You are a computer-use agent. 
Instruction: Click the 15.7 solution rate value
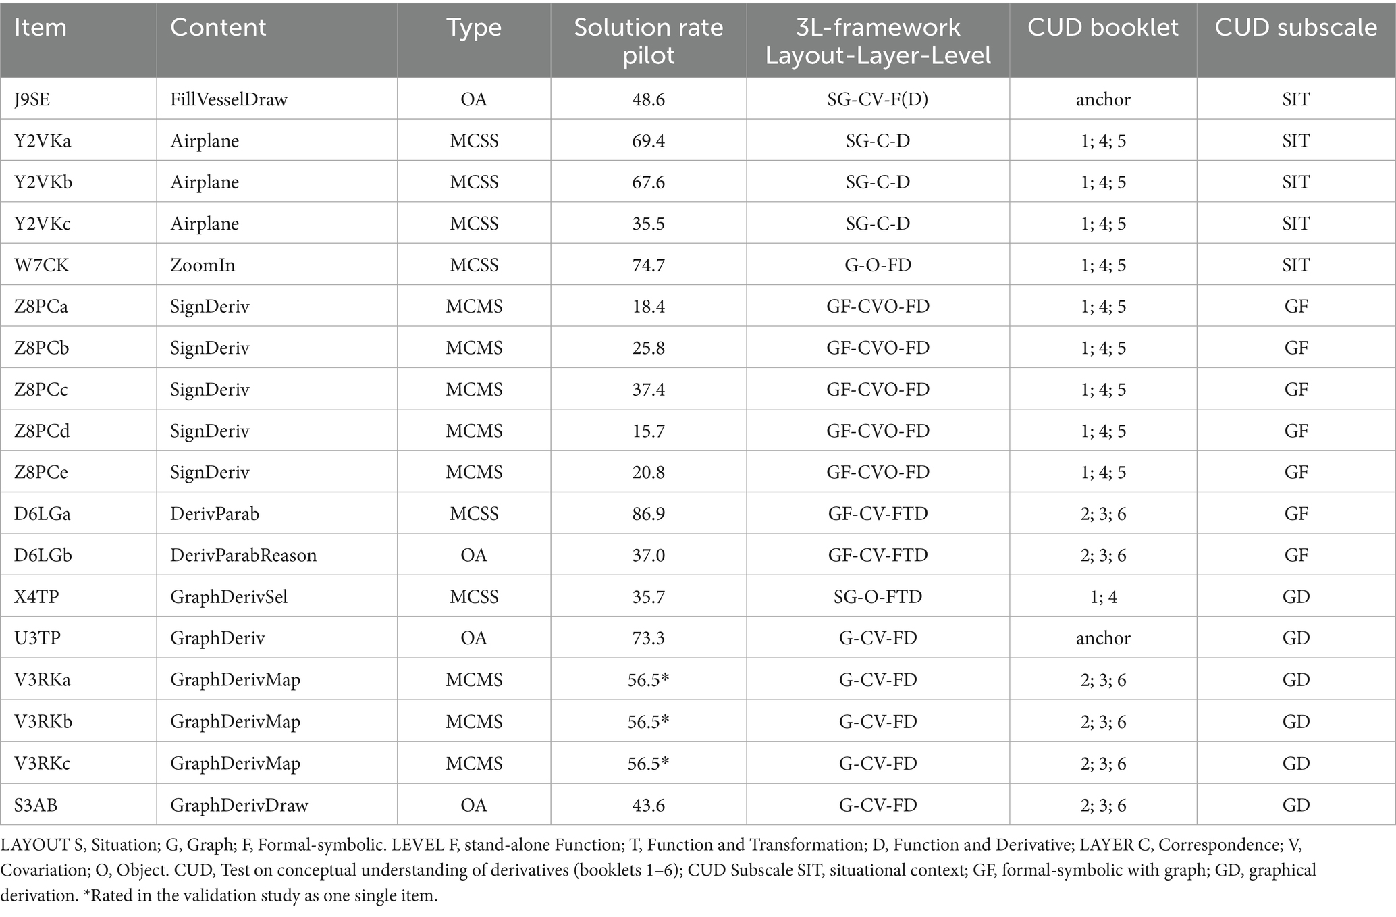pyautogui.click(x=648, y=431)
